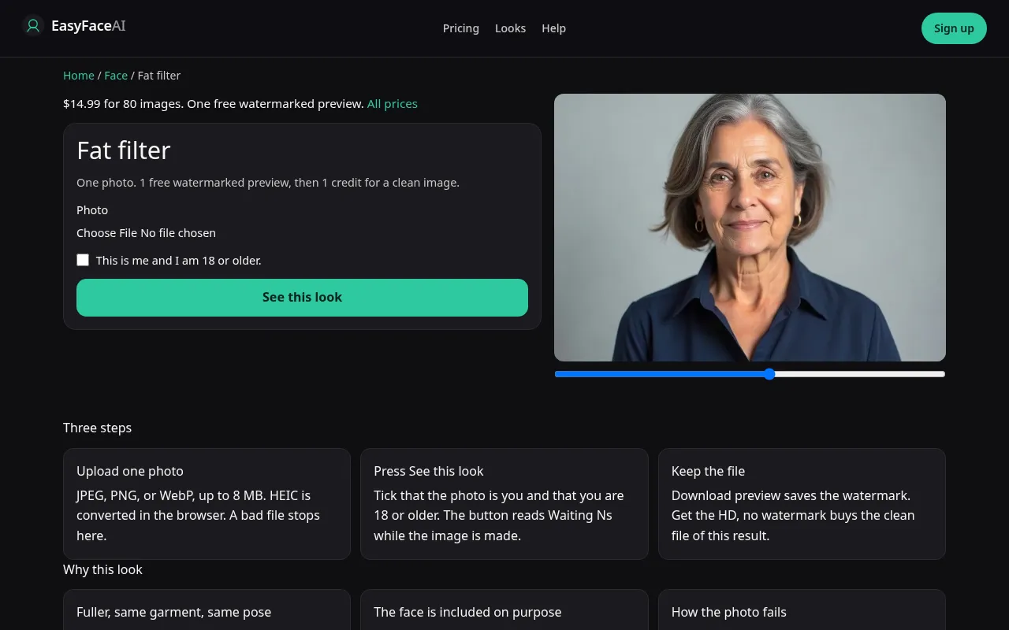Select the Keep the file card

(802, 504)
